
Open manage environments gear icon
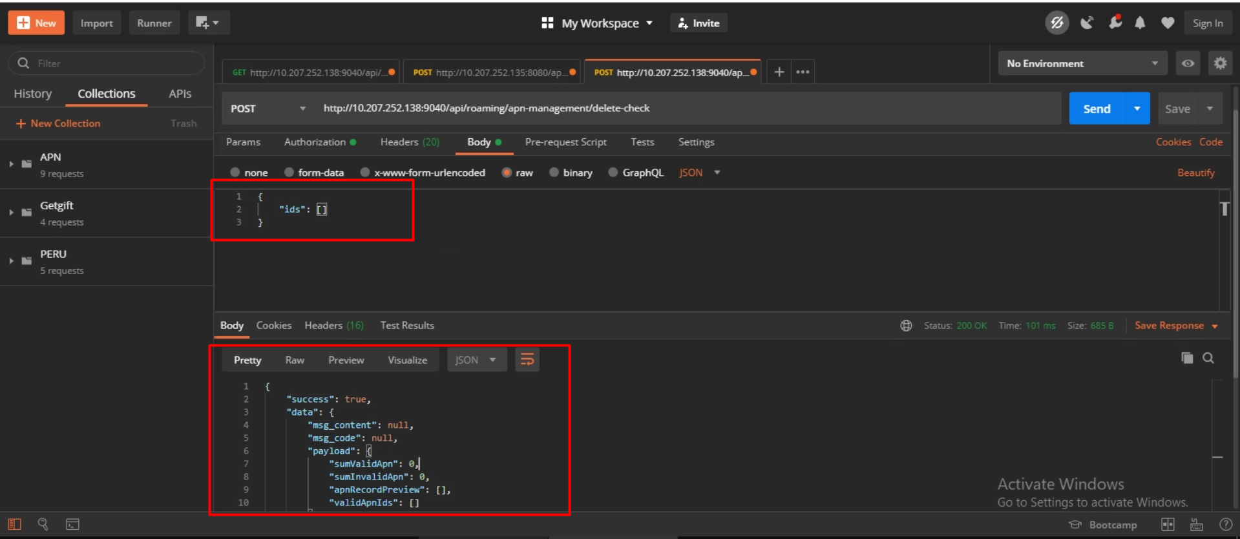tap(1220, 63)
